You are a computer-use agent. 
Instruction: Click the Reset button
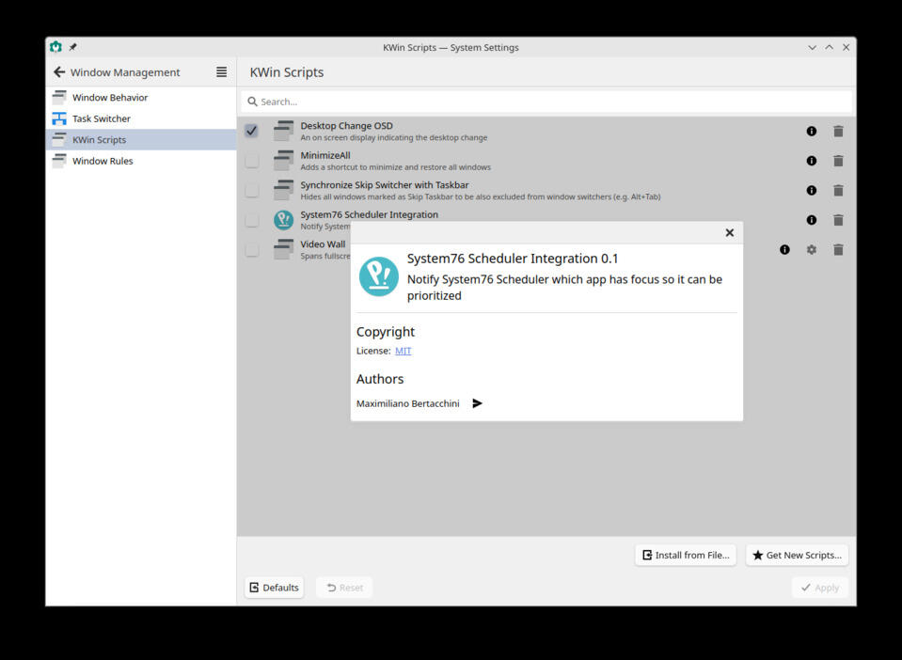[x=344, y=588]
